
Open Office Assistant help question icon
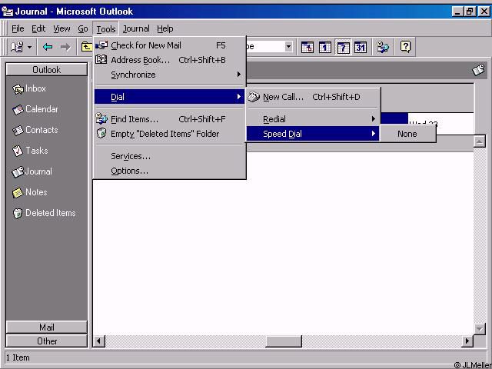tap(406, 47)
